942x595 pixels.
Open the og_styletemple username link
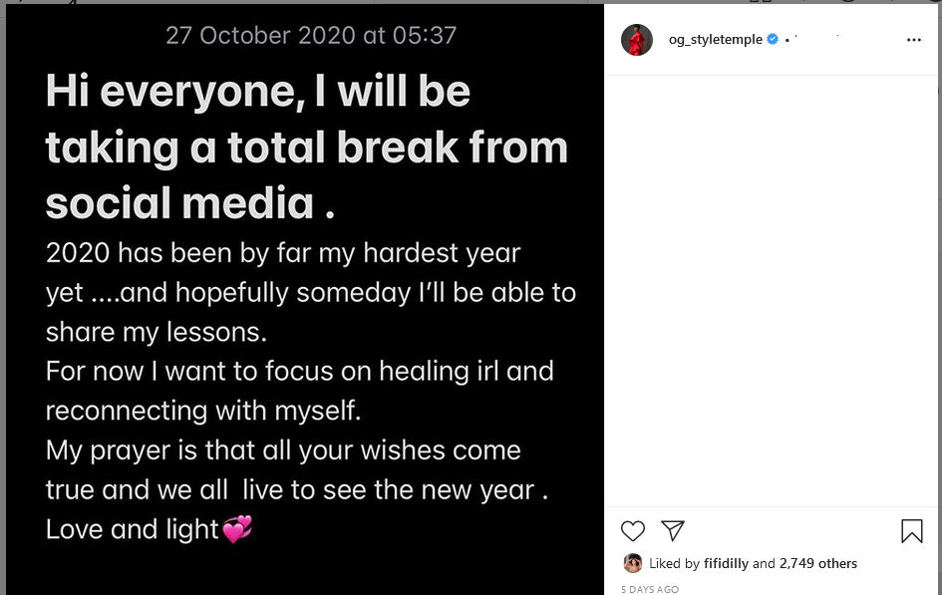(715, 40)
